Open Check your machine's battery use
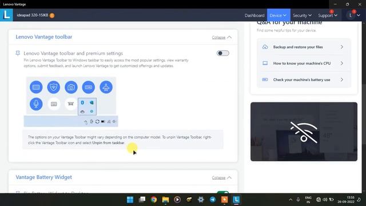The image size is (366, 206). click(x=304, y=80)
